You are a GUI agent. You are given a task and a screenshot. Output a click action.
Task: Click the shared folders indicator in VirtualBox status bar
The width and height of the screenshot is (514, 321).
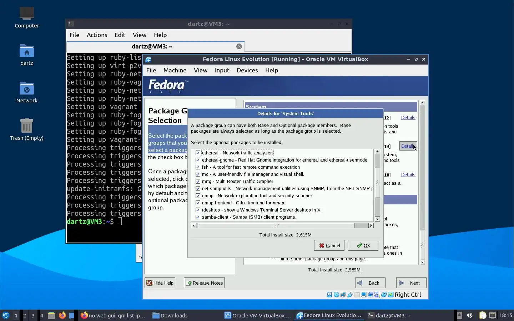357,295
